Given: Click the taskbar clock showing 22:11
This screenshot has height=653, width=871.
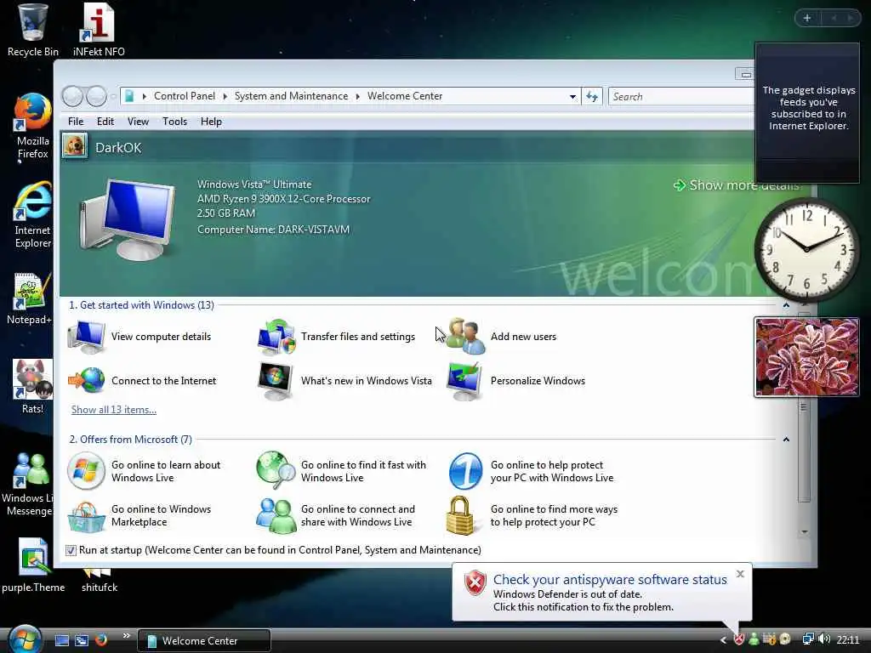Looking at the screenshot, I should coord(848,640).
